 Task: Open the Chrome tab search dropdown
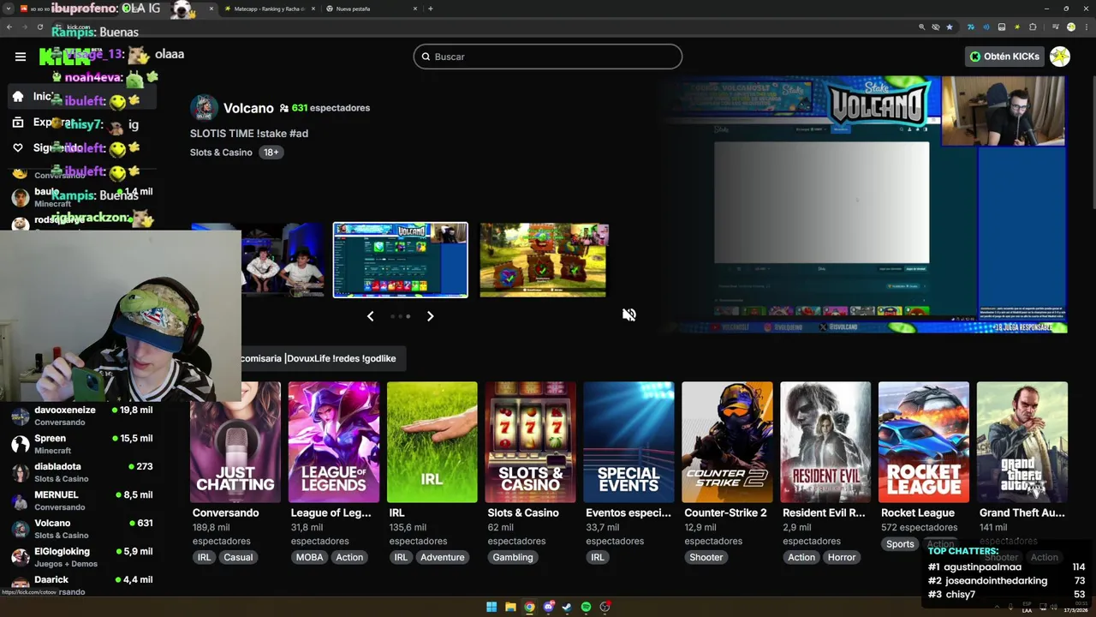pyautogui.click(x=9, y=9)
